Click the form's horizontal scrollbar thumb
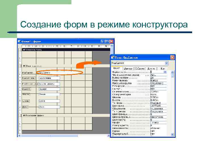204x153 pixels. point(50,135)
